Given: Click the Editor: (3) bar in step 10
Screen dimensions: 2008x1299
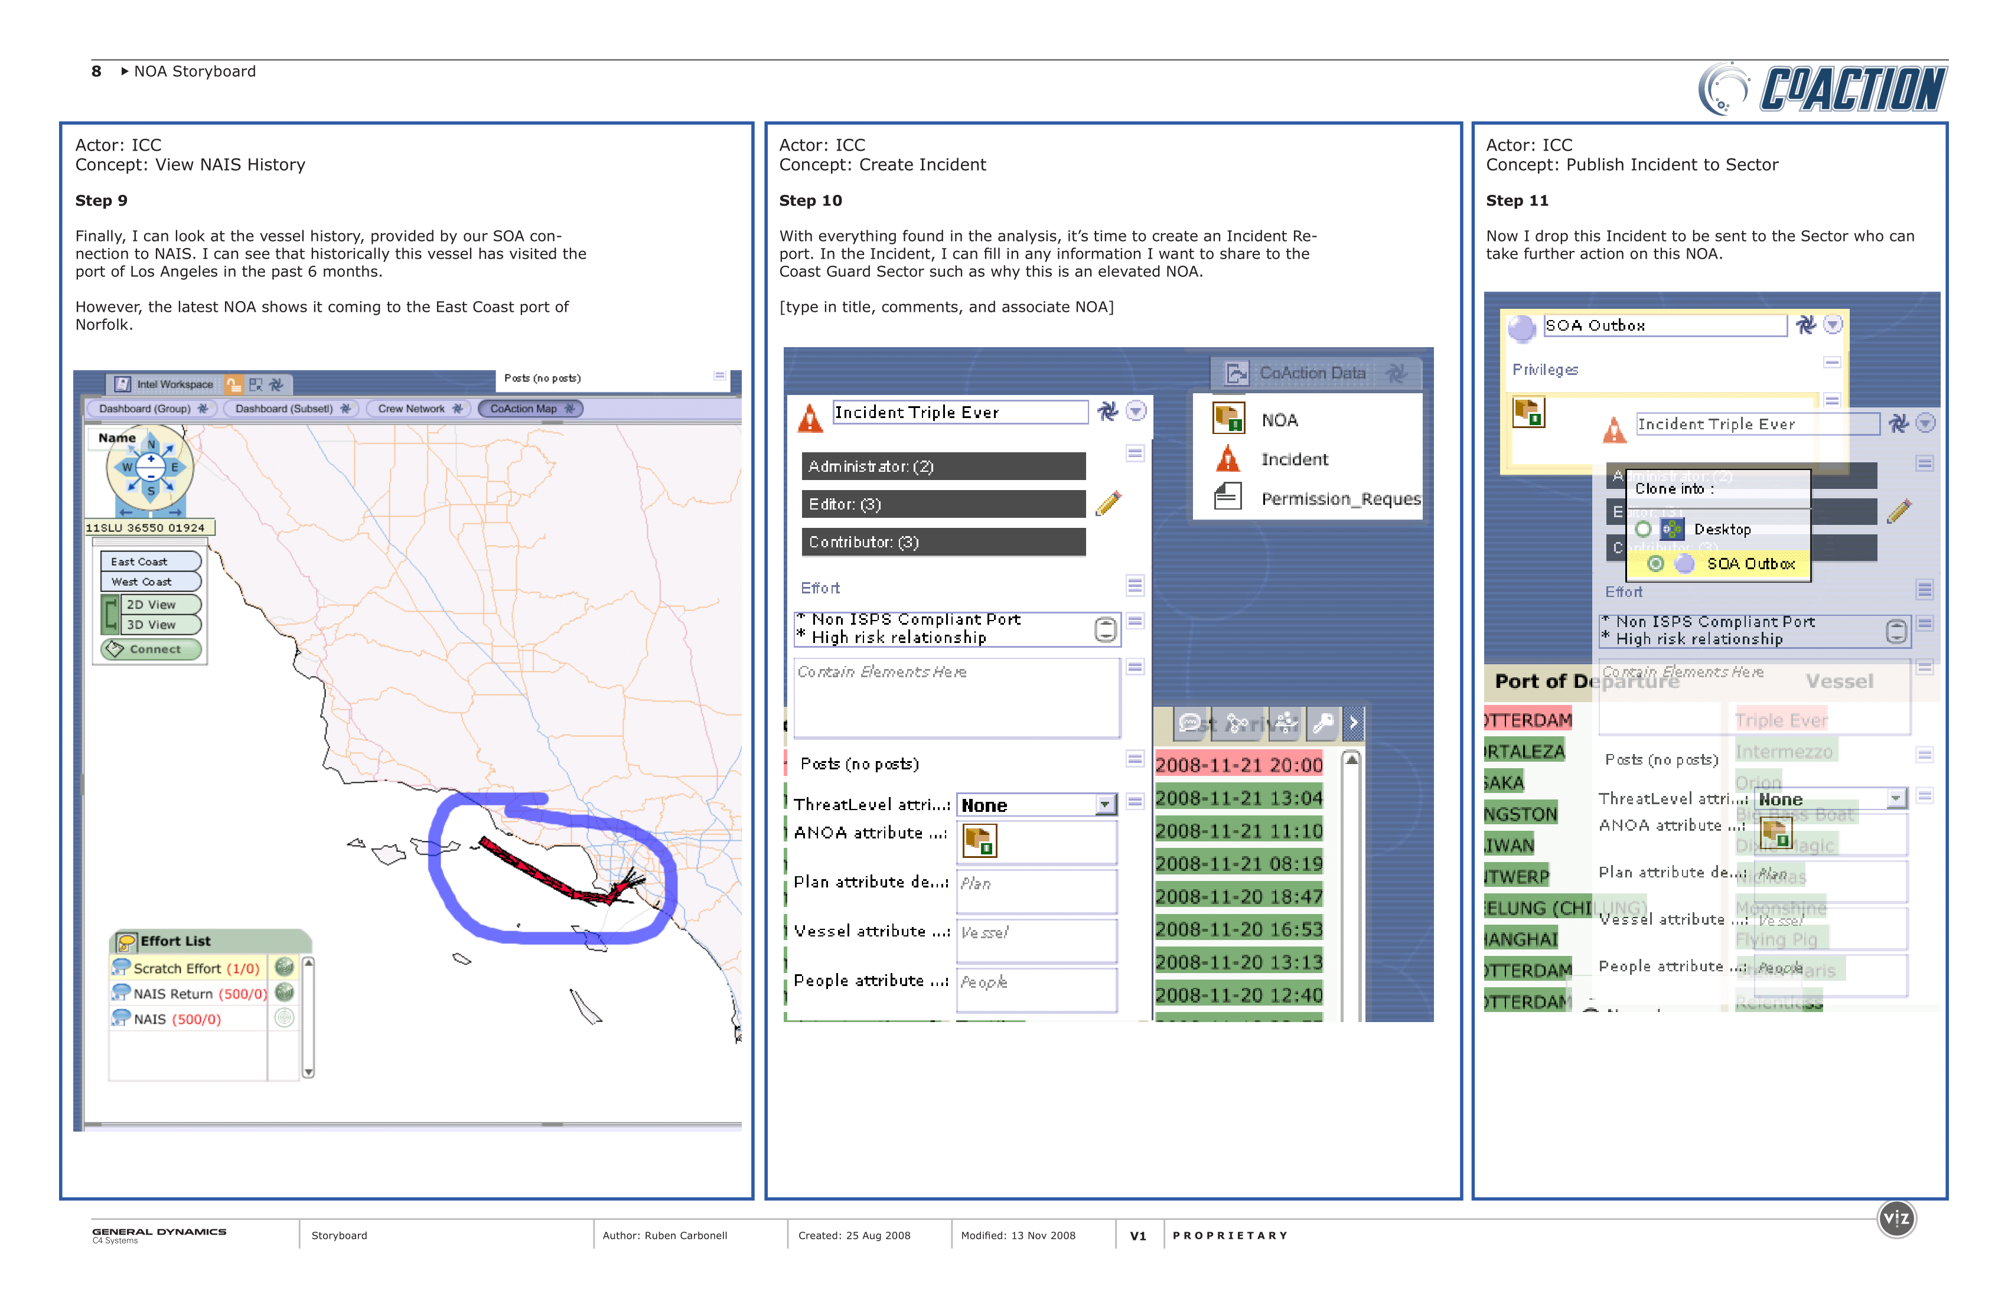Looking at the screenshot, I should (x=943, y=504).
